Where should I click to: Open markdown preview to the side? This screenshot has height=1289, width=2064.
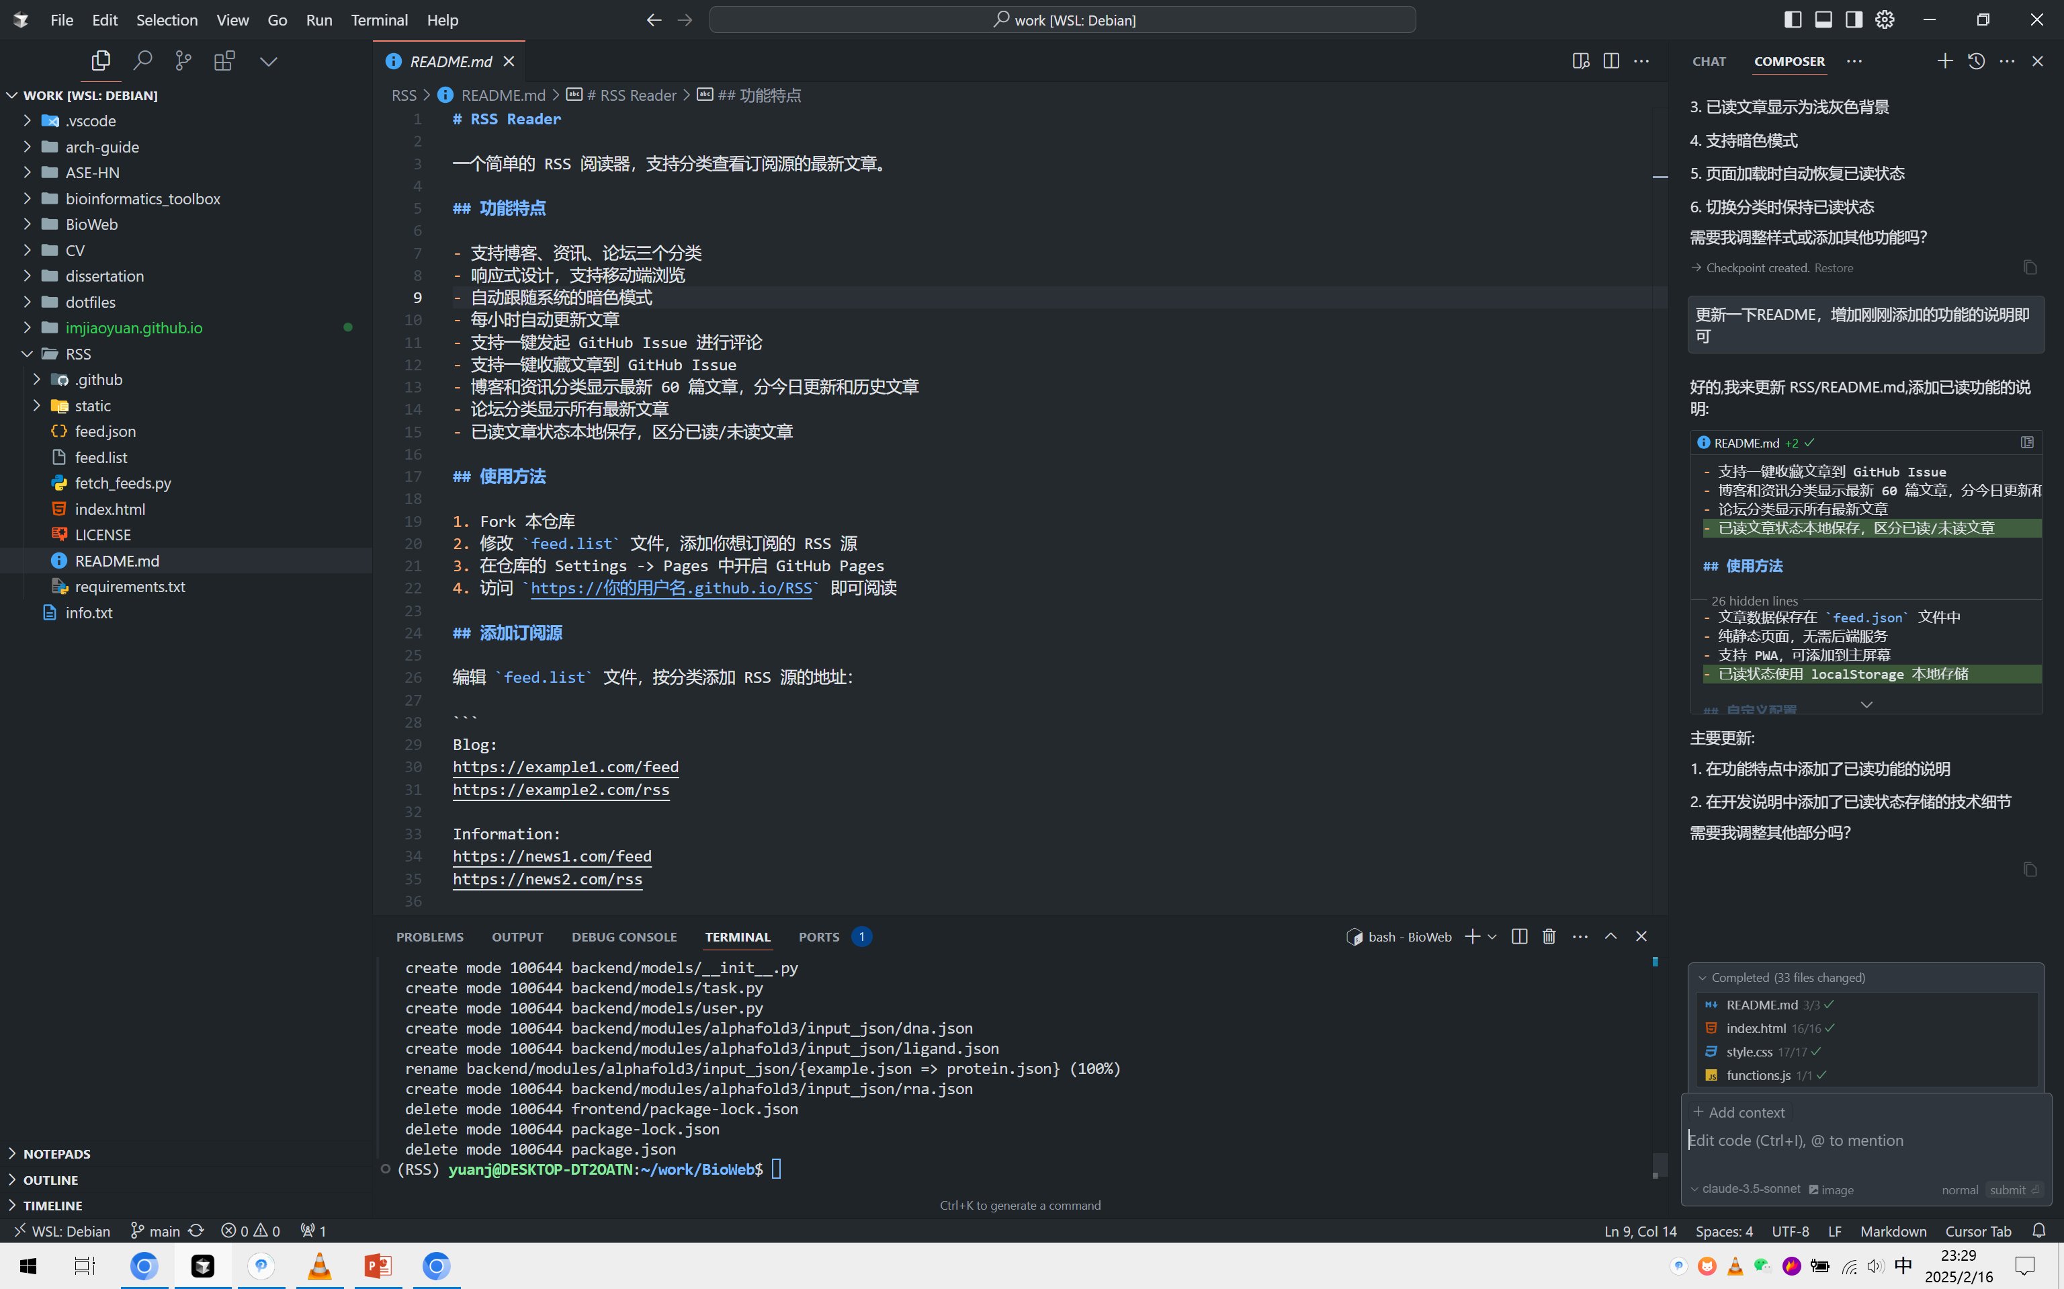pos(1581,60)
